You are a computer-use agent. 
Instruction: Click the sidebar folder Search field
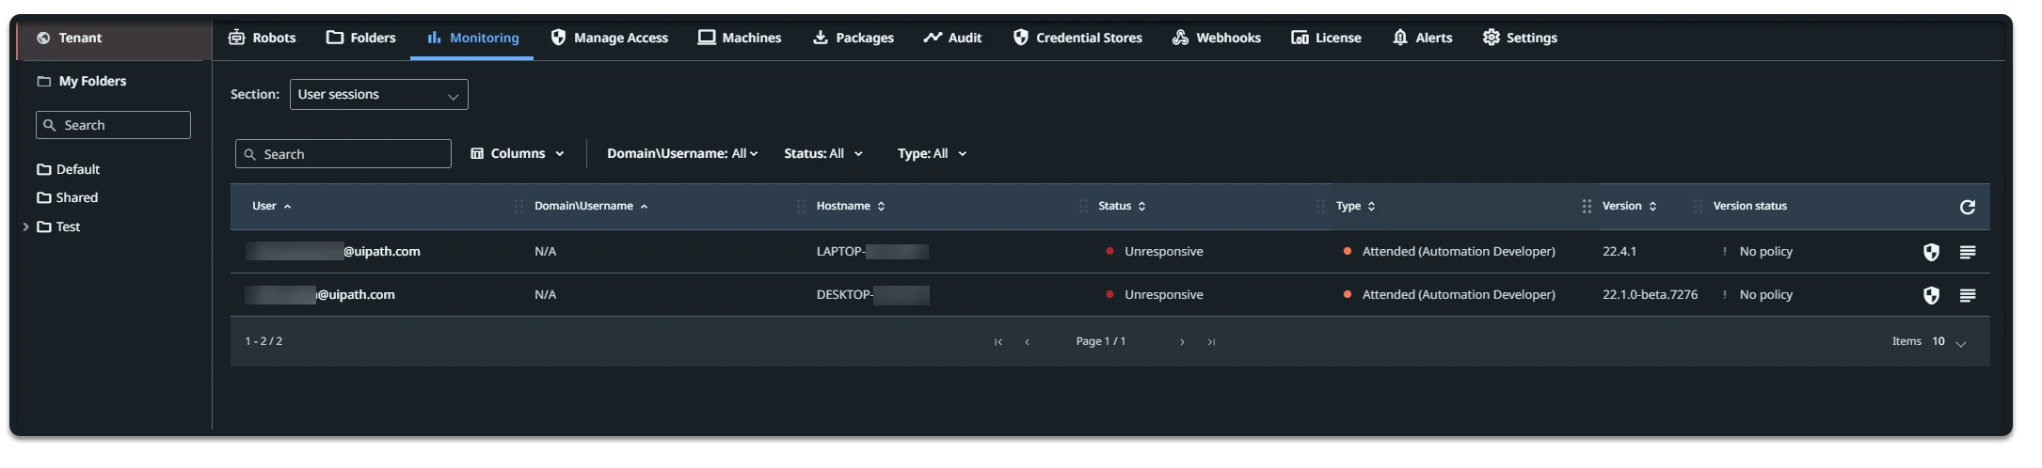coord(113,125)
